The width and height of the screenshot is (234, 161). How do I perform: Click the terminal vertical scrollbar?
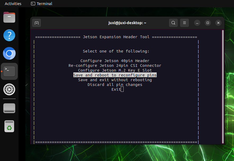223,87
